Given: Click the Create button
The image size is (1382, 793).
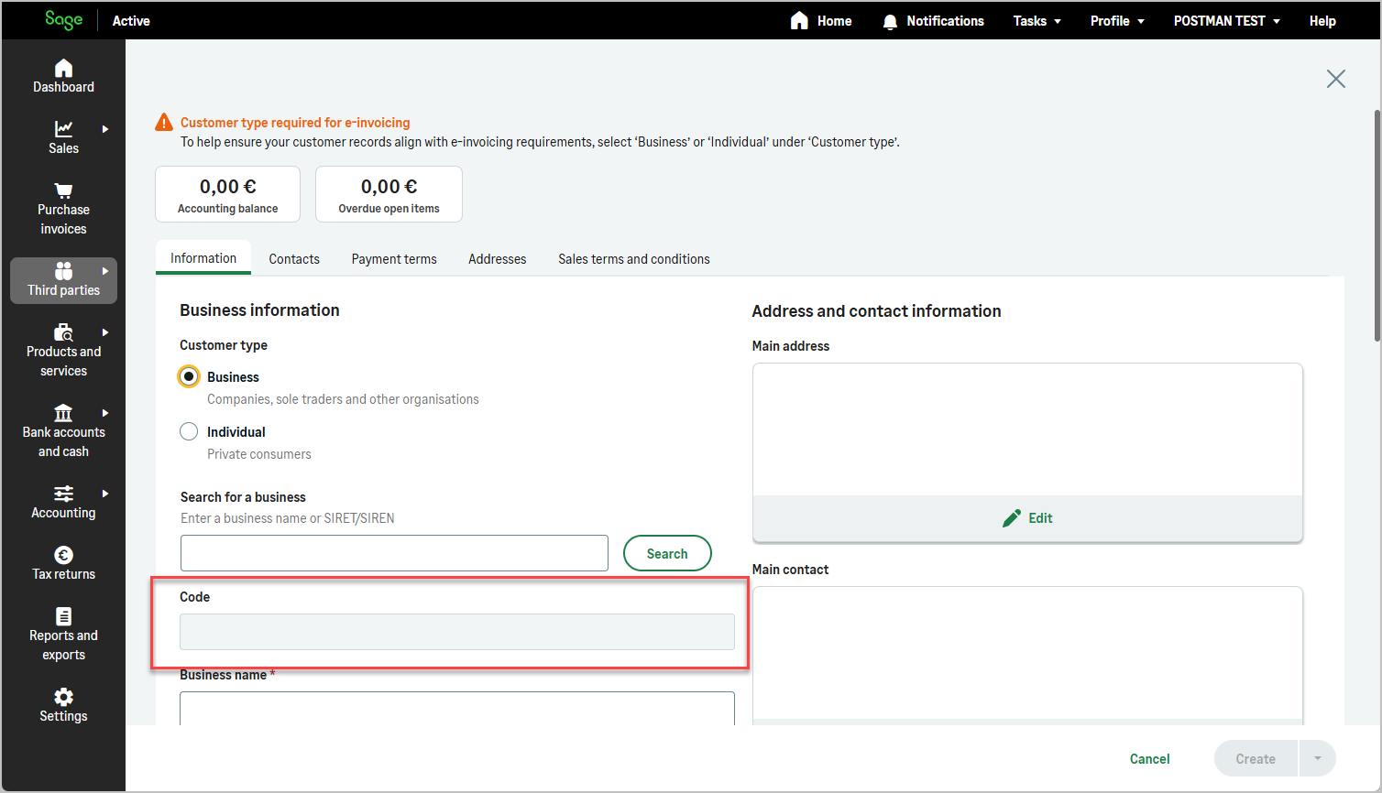Looking at the screenshot, I should 1256,758.
